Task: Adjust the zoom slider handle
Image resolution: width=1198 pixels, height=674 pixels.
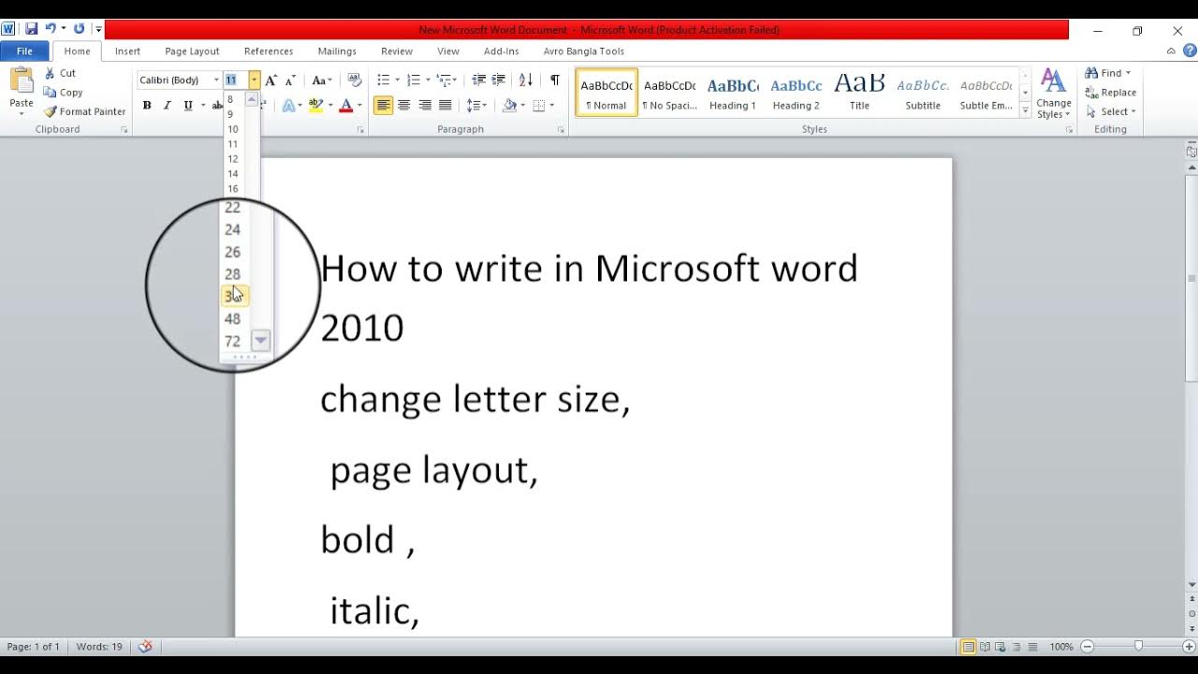Action: [1138, 647]
